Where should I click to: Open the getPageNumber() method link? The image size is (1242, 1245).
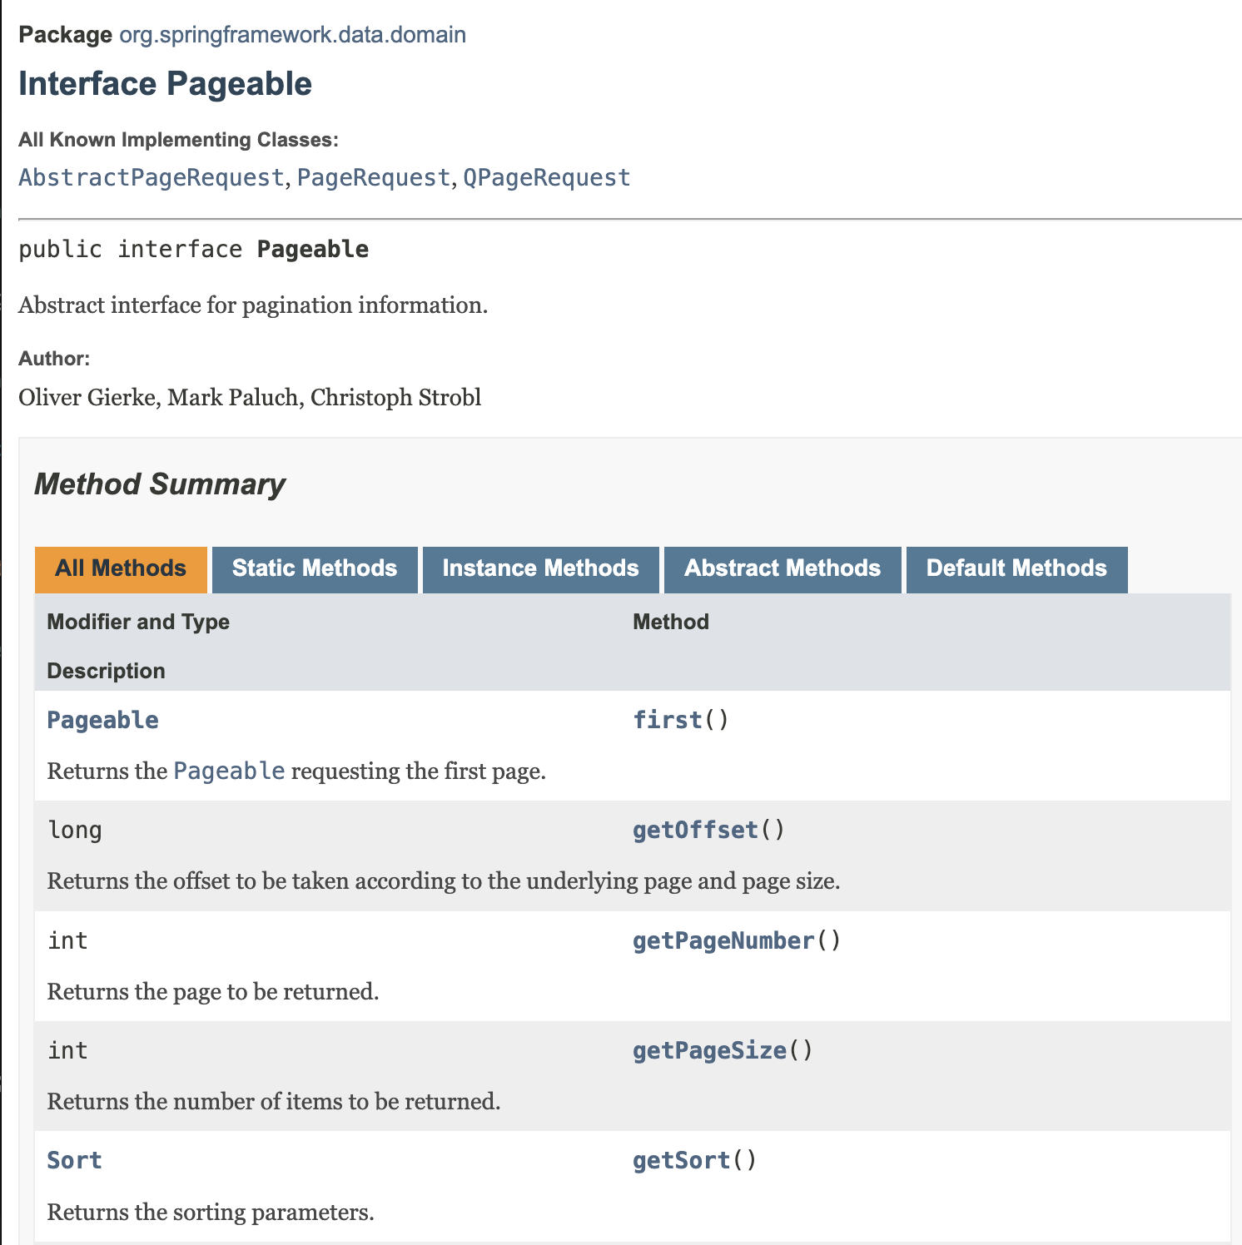[x=723, y=940]
